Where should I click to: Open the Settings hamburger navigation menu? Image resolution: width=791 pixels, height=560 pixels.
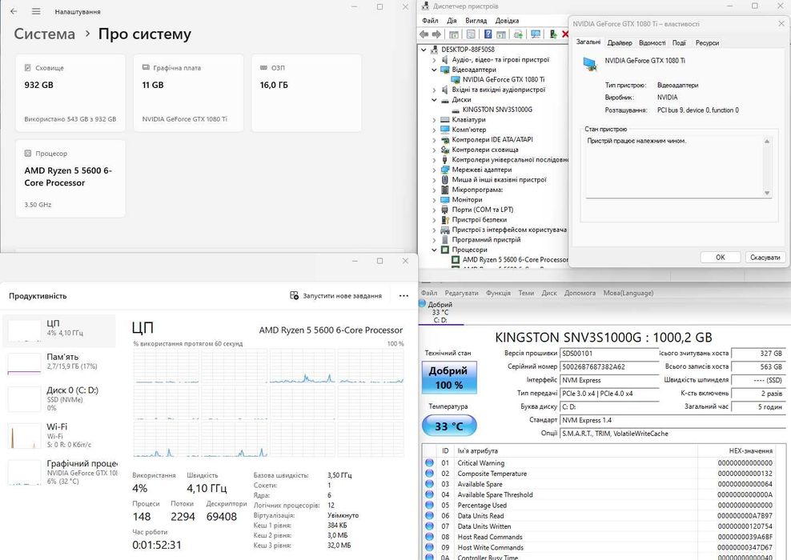tap(36, 11)
